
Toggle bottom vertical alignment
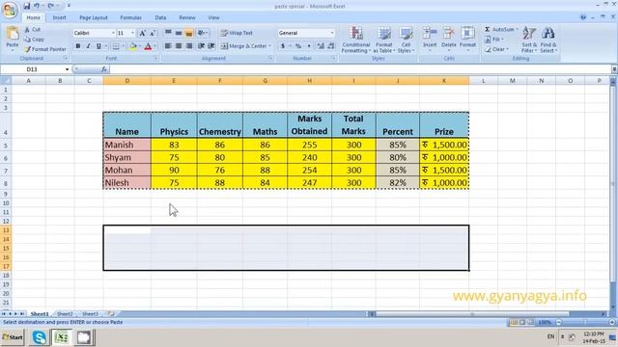click(x=189, y=33)
